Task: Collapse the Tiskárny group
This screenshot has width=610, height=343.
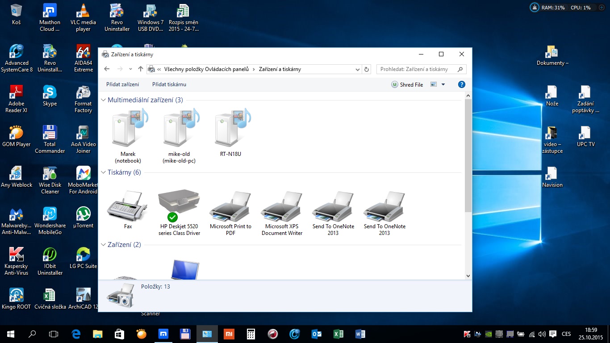Action: pos(104,172)
